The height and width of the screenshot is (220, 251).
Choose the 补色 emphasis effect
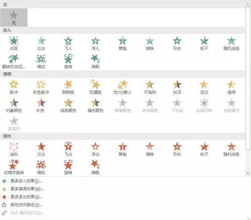click(41, 105)
